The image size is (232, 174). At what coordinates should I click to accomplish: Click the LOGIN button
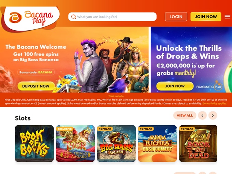pos(176,17)
